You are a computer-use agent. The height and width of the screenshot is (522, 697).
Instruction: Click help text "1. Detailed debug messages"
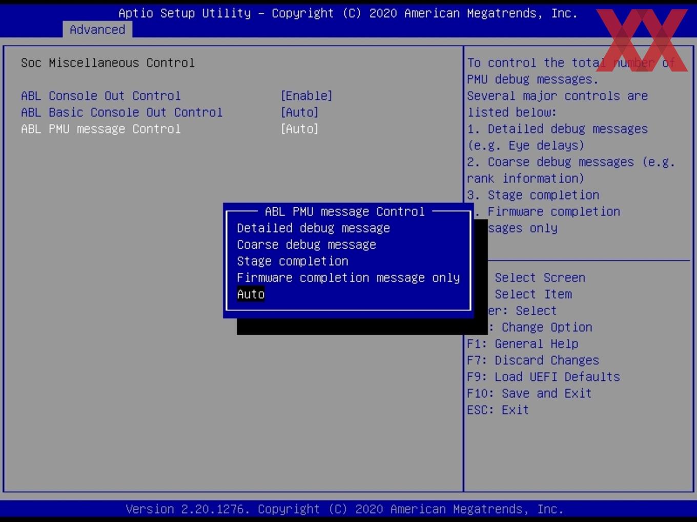click(558, 128)
